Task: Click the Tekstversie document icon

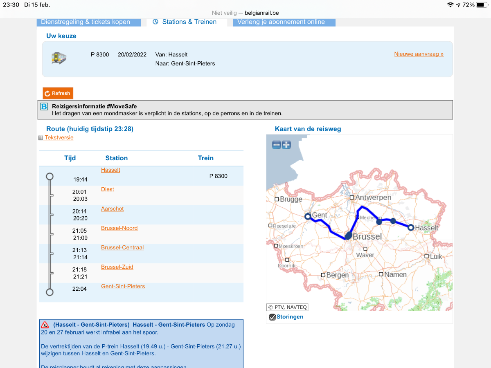Action: pyautogui.click(x=41, y=138)
